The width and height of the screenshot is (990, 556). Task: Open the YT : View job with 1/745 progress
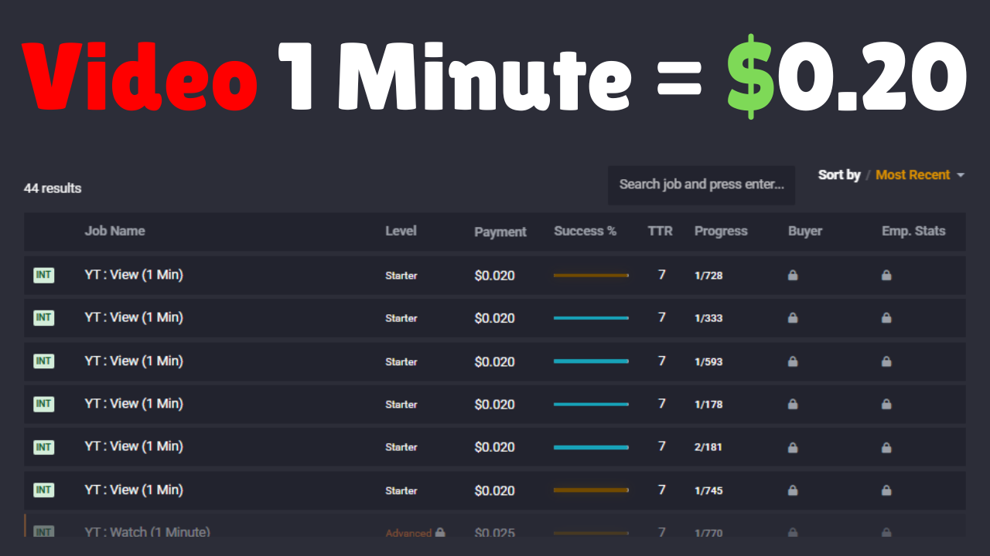click(x=134, y=490)
